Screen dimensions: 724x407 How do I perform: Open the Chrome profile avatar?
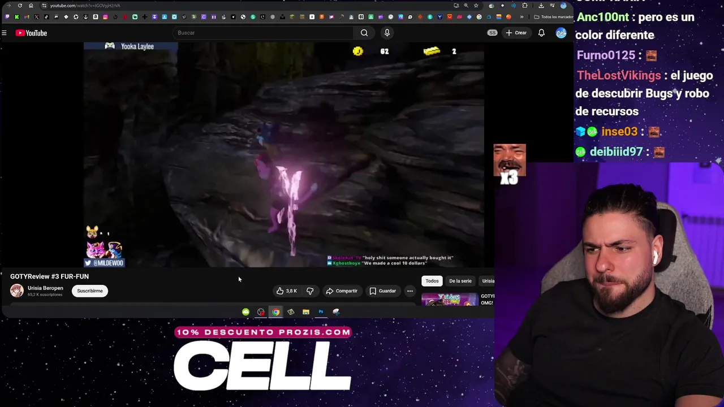[x=563, y=6]
